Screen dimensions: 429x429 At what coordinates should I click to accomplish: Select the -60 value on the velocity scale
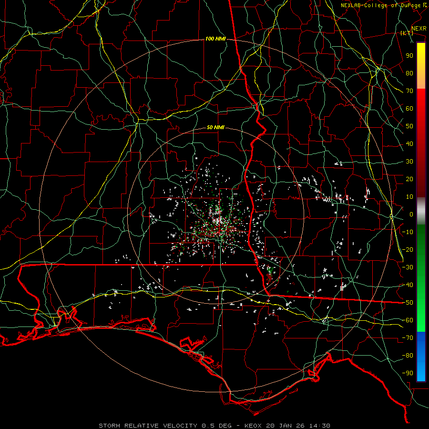[x=408, y=320]
